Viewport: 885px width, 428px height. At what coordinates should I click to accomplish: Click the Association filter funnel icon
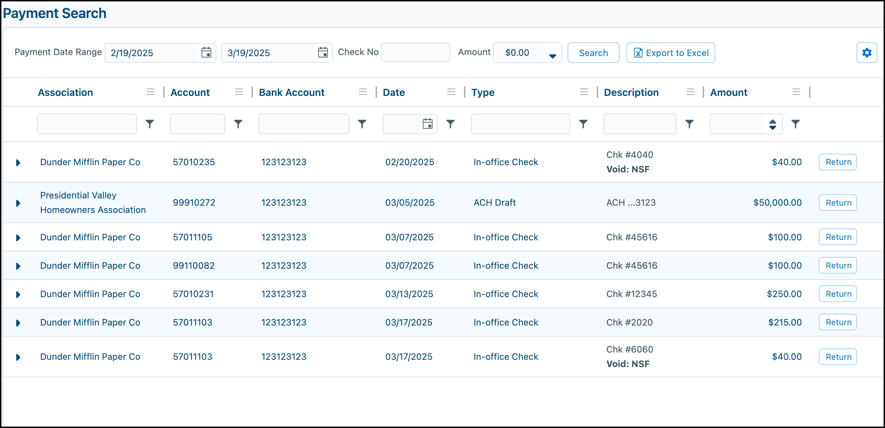[x=150, y=124]
